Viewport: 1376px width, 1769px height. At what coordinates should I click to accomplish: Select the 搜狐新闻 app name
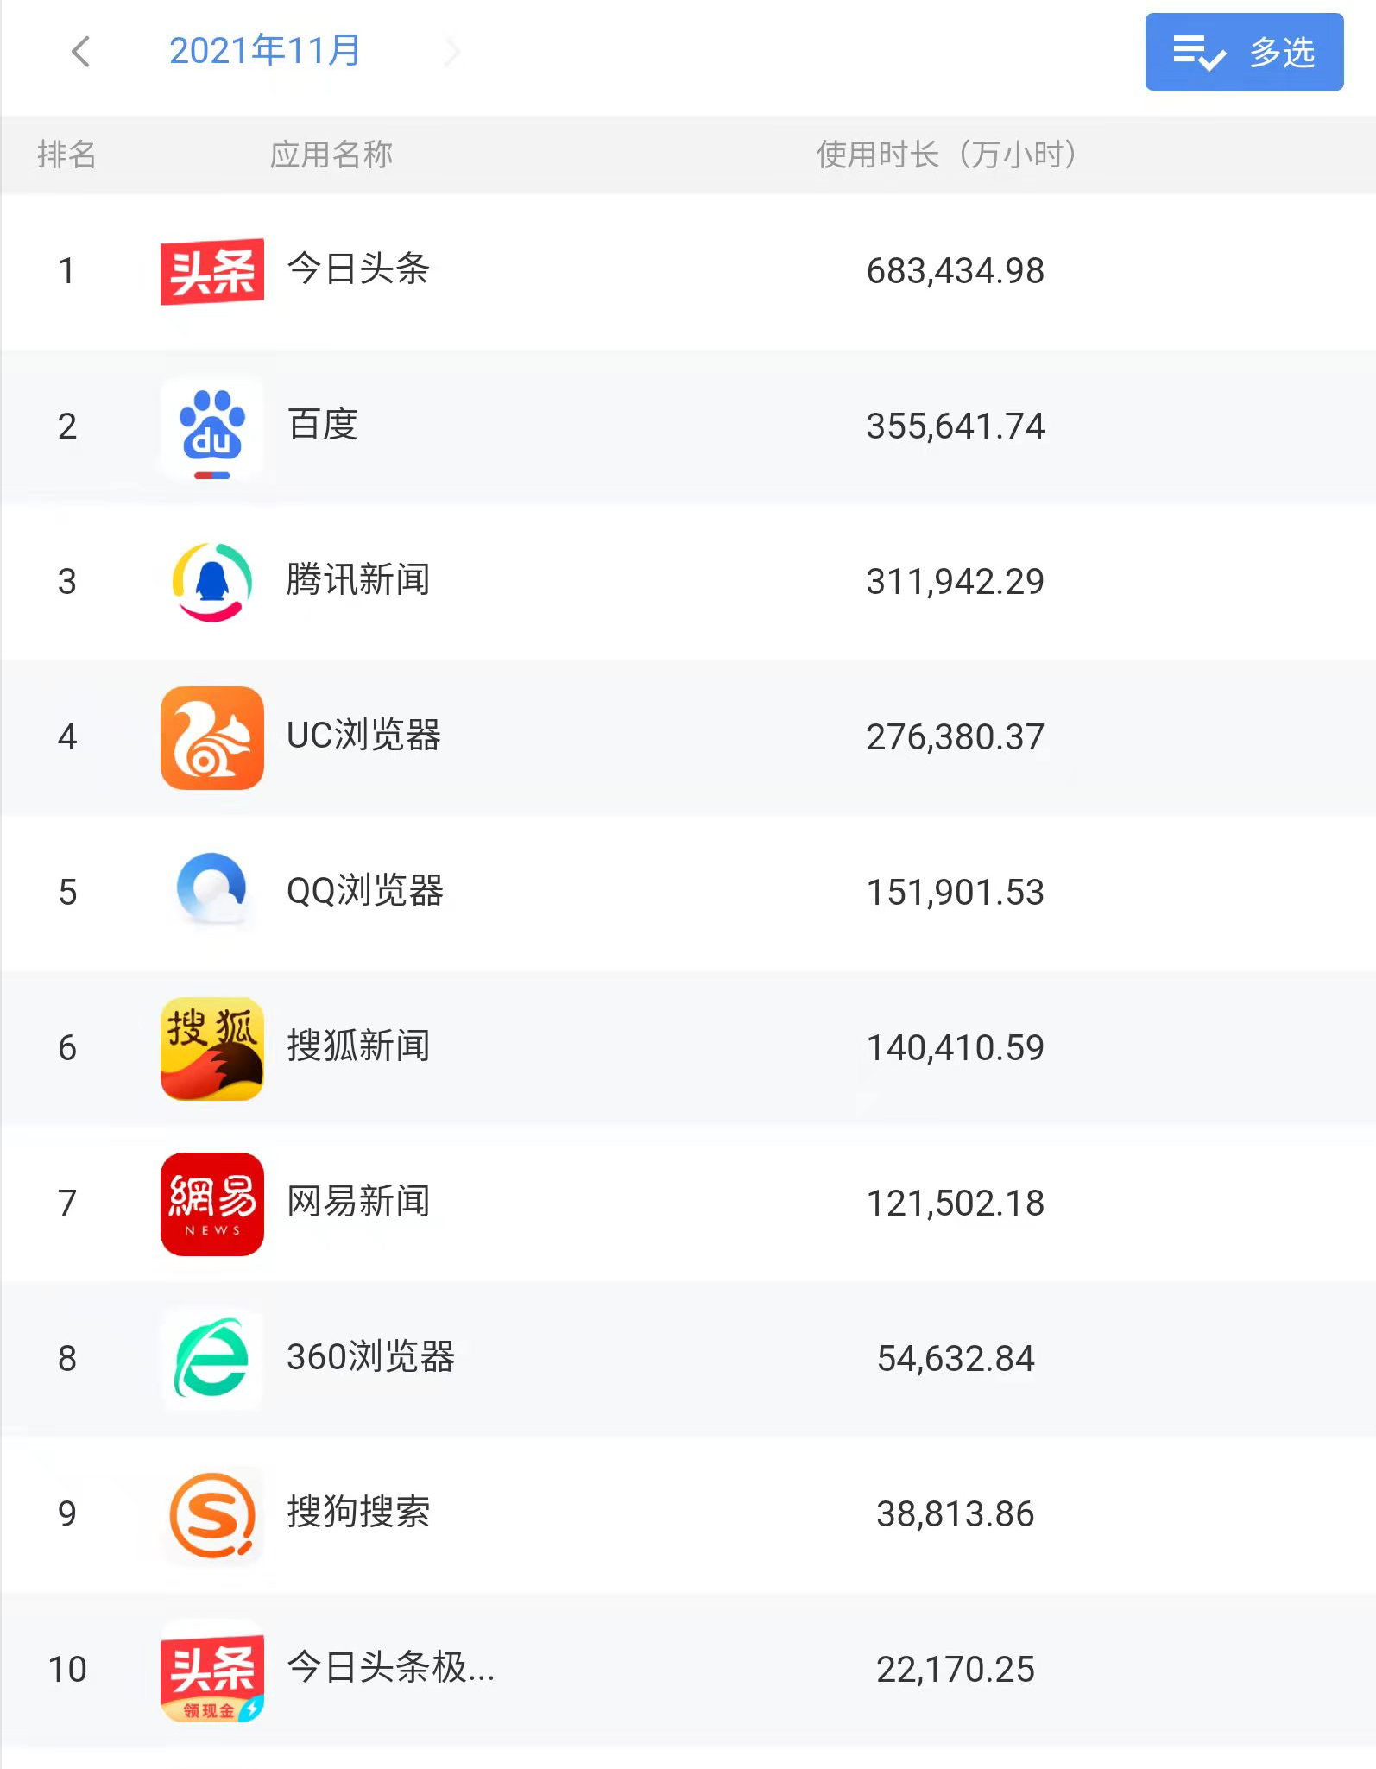tap(358, 1046)
